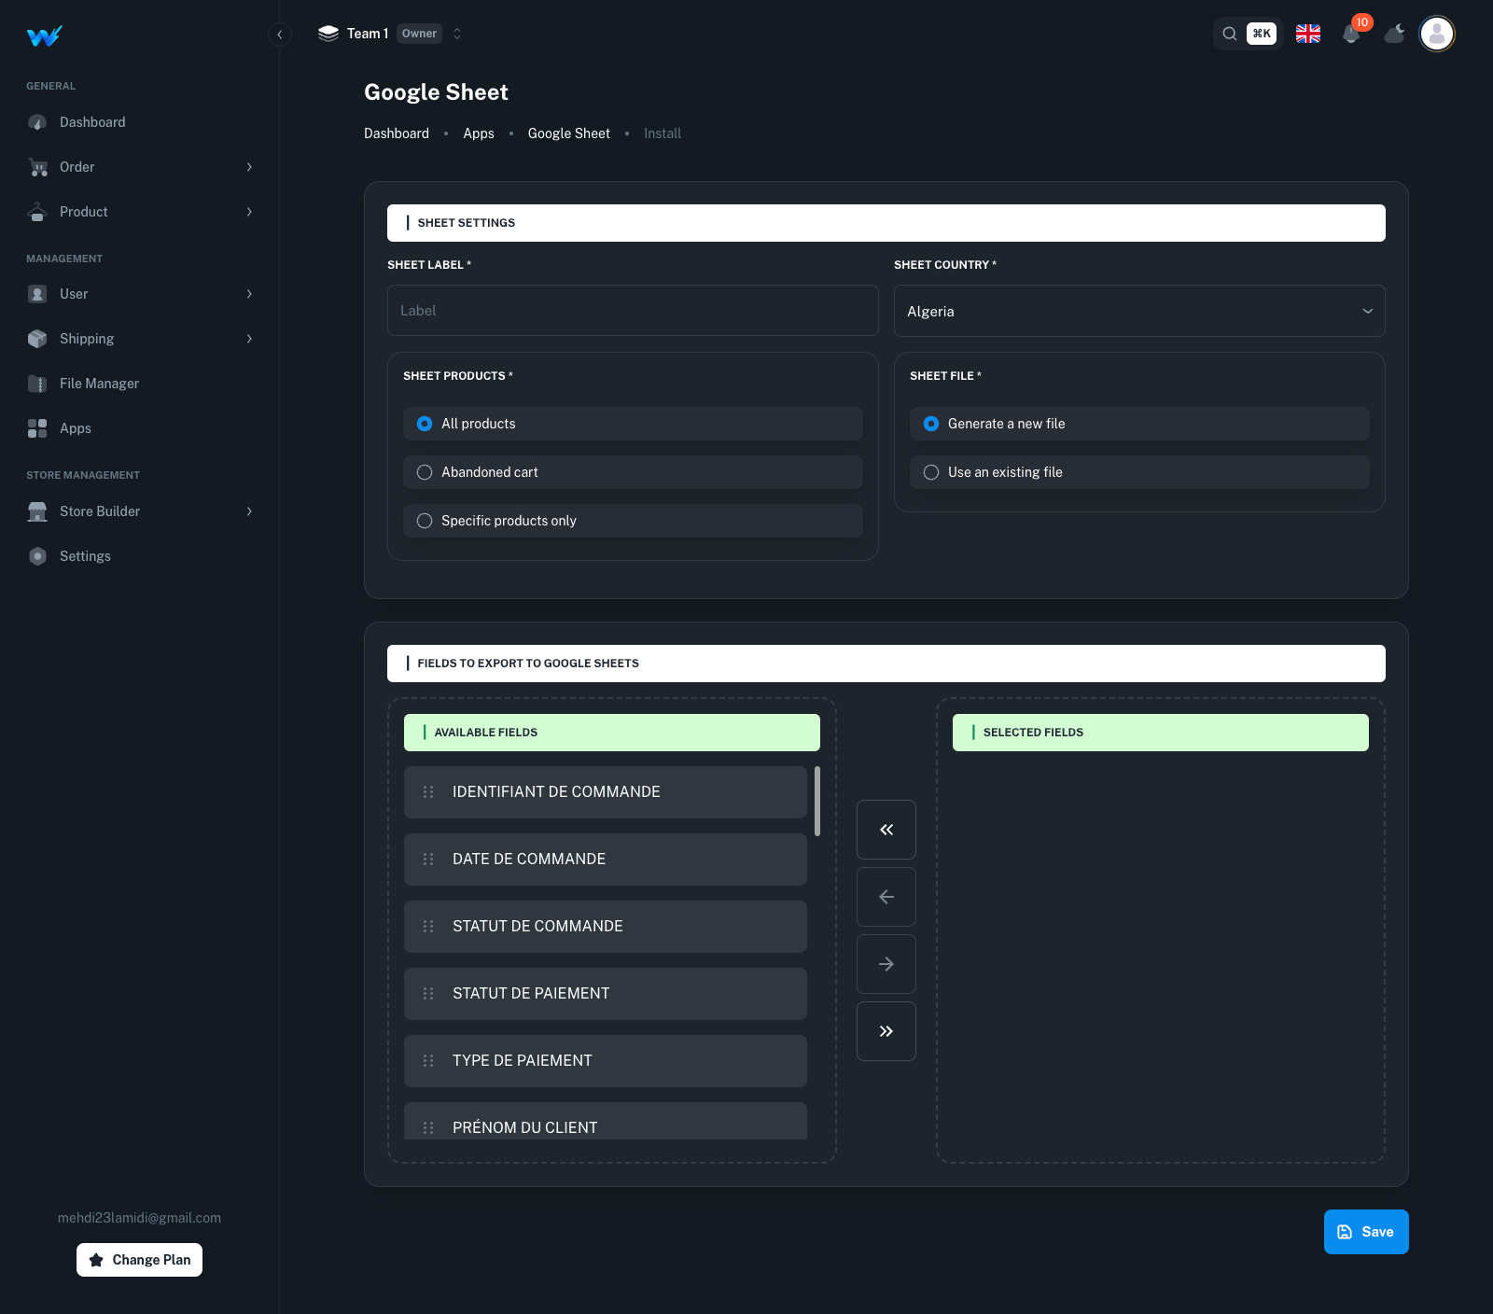Select the Abandoned cart option
Image resolution: width=1493 pixels, height=1314 pixels.
pos(425,472)
